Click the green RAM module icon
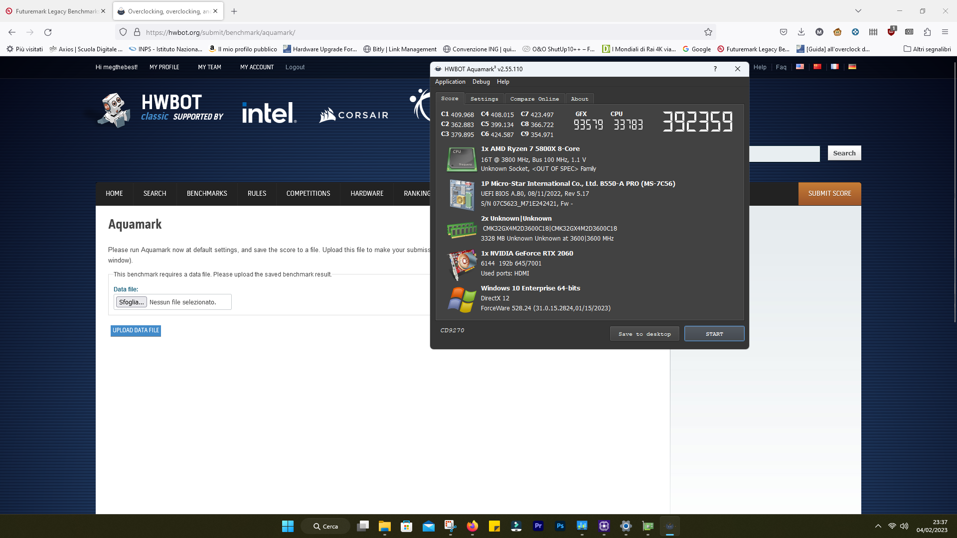 462,230
